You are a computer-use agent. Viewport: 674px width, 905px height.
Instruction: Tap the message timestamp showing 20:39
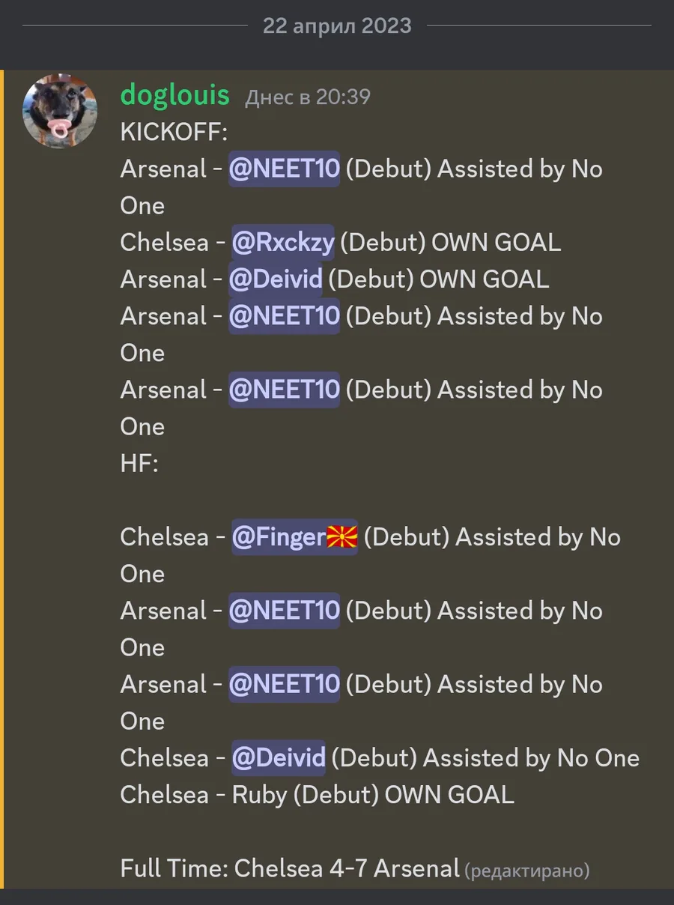pyautogui.click(x=308, y=97)
